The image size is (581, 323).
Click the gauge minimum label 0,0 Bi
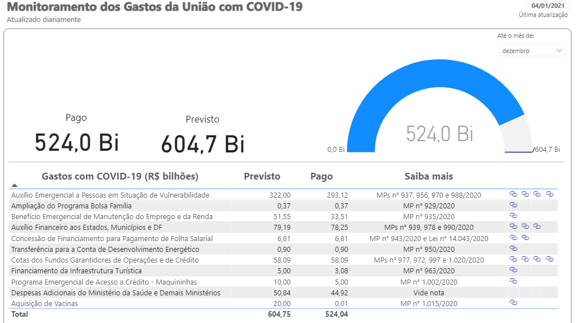coord(336,149)
